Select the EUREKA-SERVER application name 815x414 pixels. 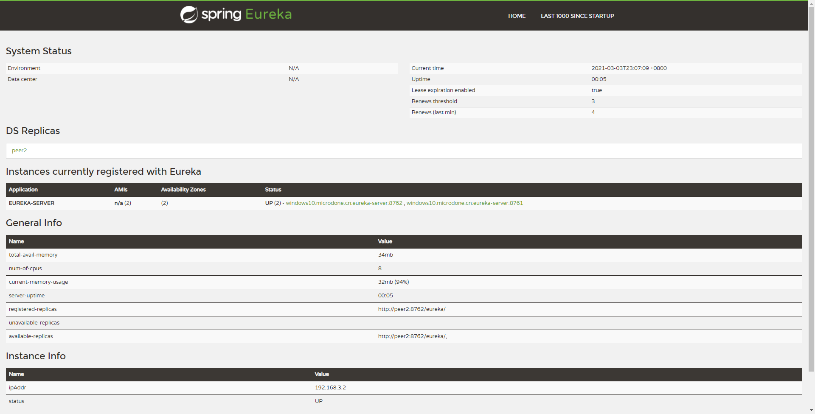coord(31,203)
